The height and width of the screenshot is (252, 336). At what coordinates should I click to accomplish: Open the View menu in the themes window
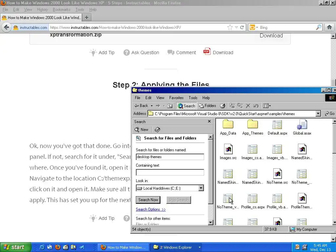(x=160, y=98)
